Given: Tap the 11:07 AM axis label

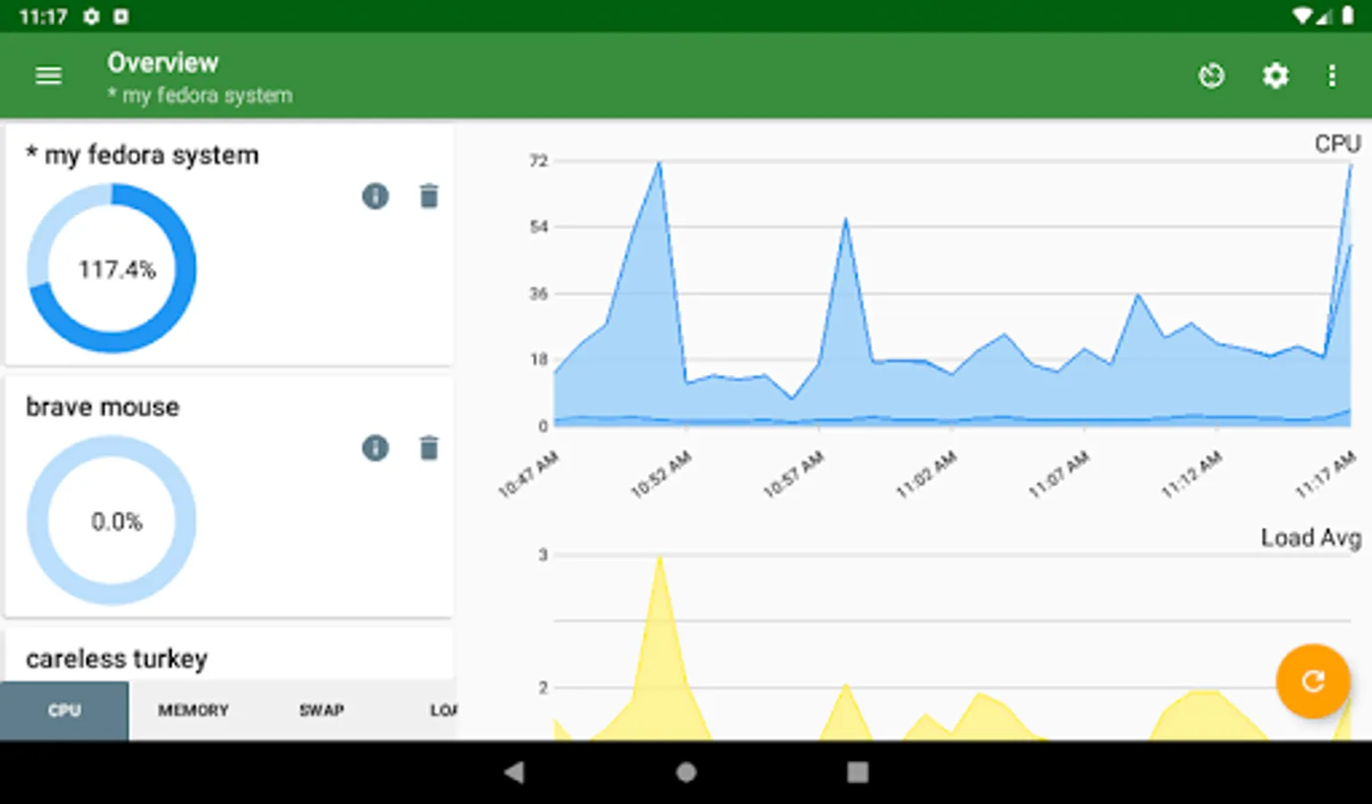Looking at the screenshot, I should click(1058, 474).
